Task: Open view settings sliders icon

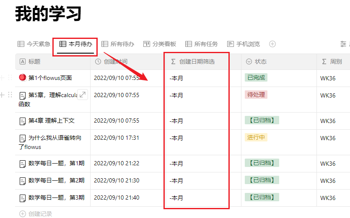Action: [x=343, y=44]
